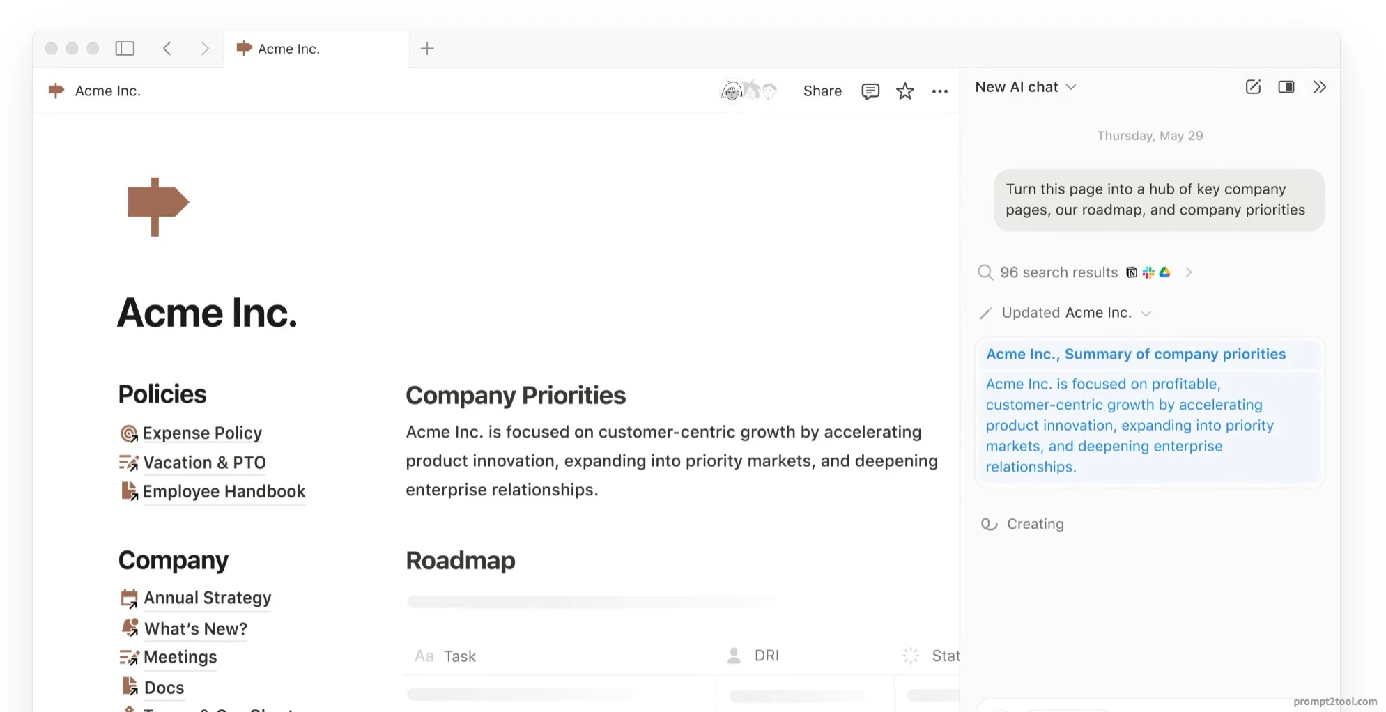Open Acme Inc., Summary of company priorities link

[x=1136, y=354]
